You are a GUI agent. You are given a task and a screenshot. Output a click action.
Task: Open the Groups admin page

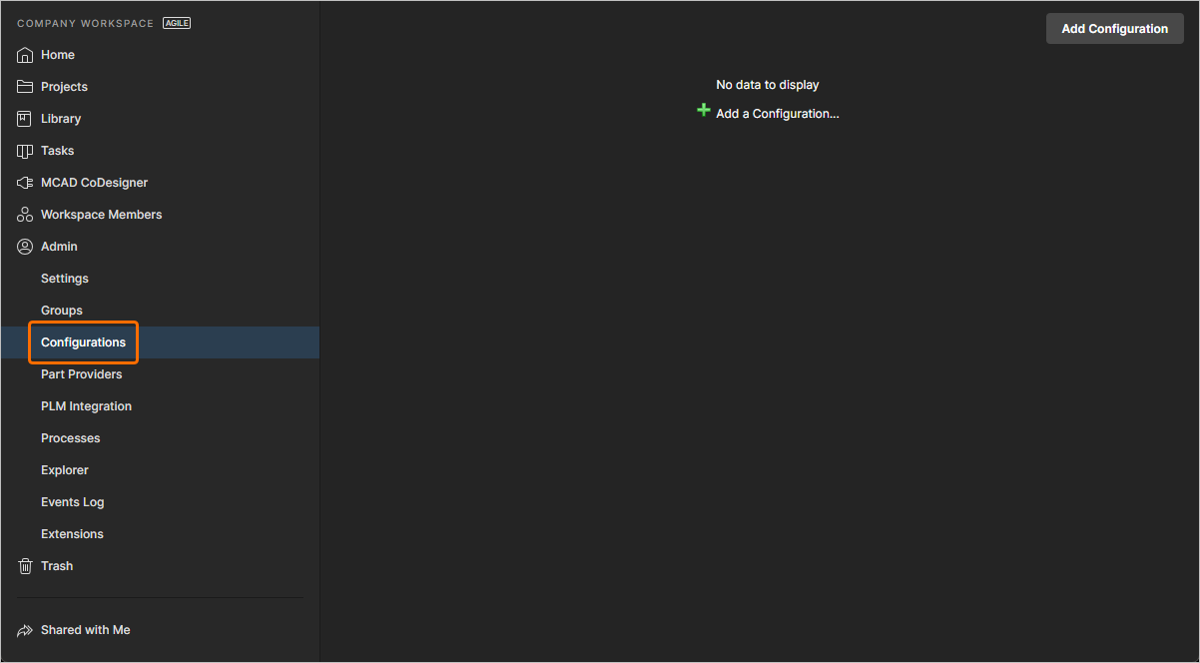click(62, 311)
